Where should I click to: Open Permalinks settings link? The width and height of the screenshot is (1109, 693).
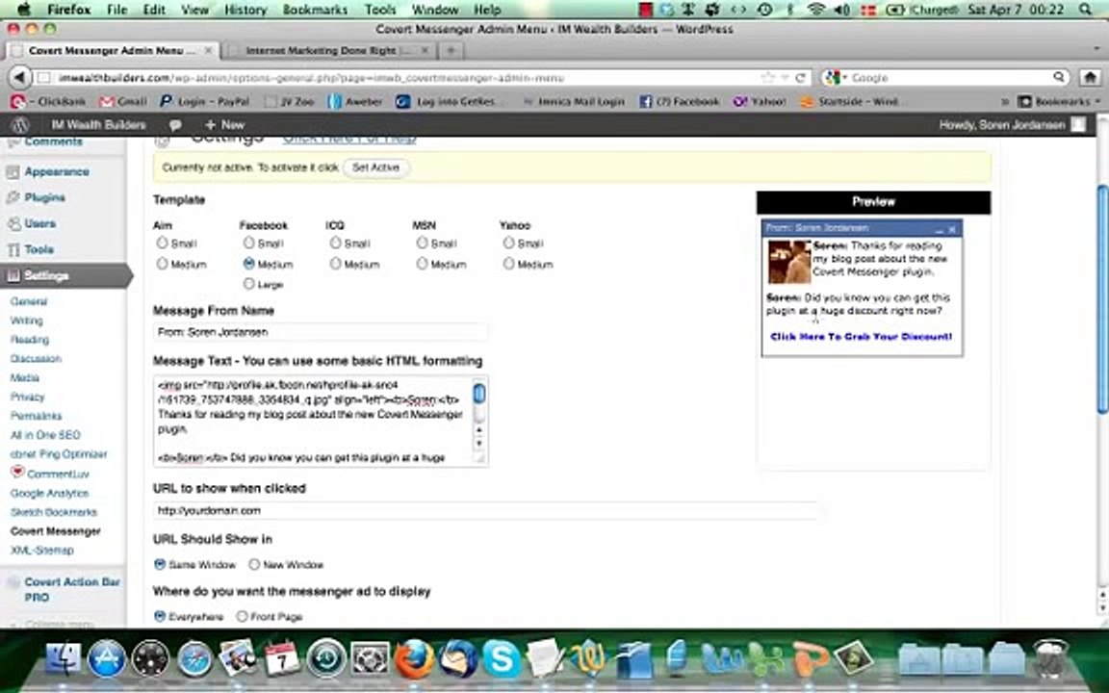coord(36,416)
